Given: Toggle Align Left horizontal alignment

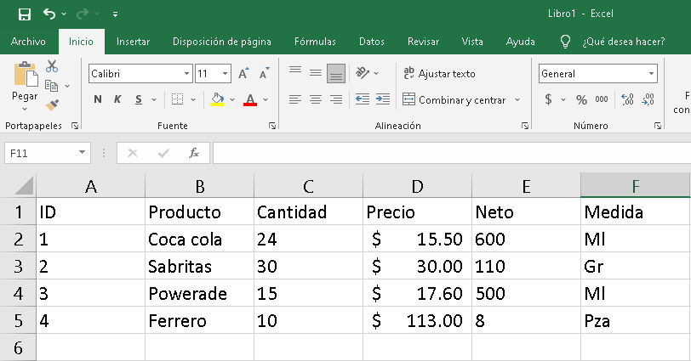Looking at the screenshot, I should pyautogui.click(x=295, y=100).
